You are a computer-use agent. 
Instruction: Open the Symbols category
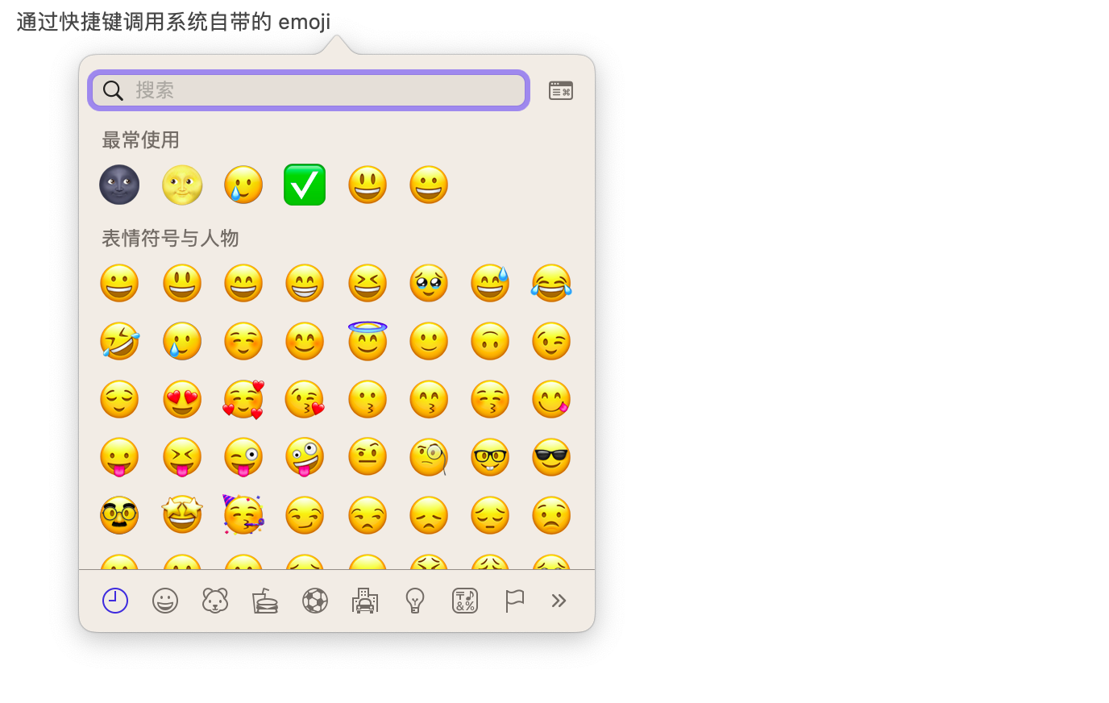pyautogui.click(x=465, y=601)
